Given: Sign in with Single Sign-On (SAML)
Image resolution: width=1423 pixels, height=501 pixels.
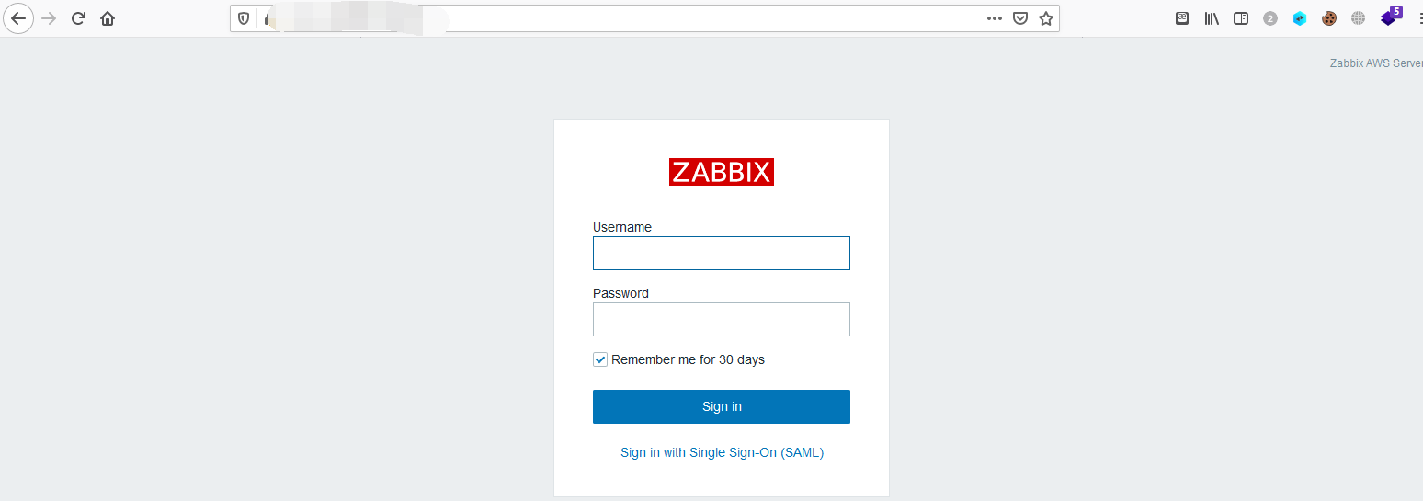Looking at the screenshot, I should [x=722, y=452].
